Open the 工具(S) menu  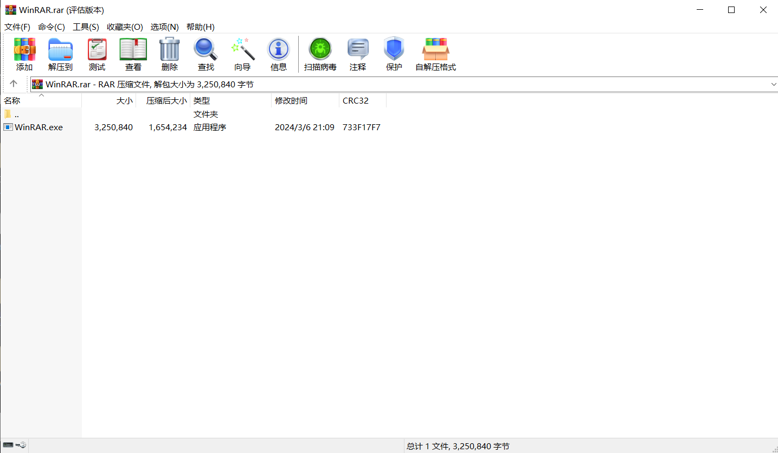click(x=86, y=27)
